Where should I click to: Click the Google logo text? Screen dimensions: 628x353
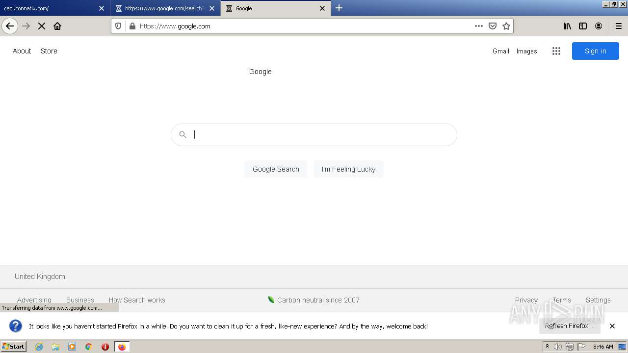pyautogui.click(x=261, y=72)
